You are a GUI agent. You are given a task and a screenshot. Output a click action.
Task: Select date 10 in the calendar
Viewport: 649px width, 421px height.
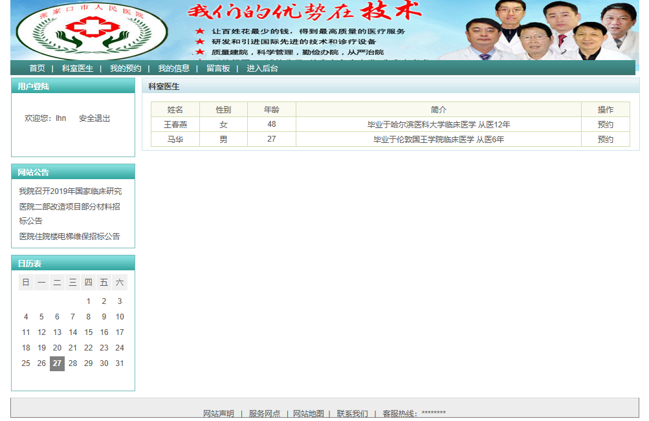pyautogui.click(x=120, y=317)
